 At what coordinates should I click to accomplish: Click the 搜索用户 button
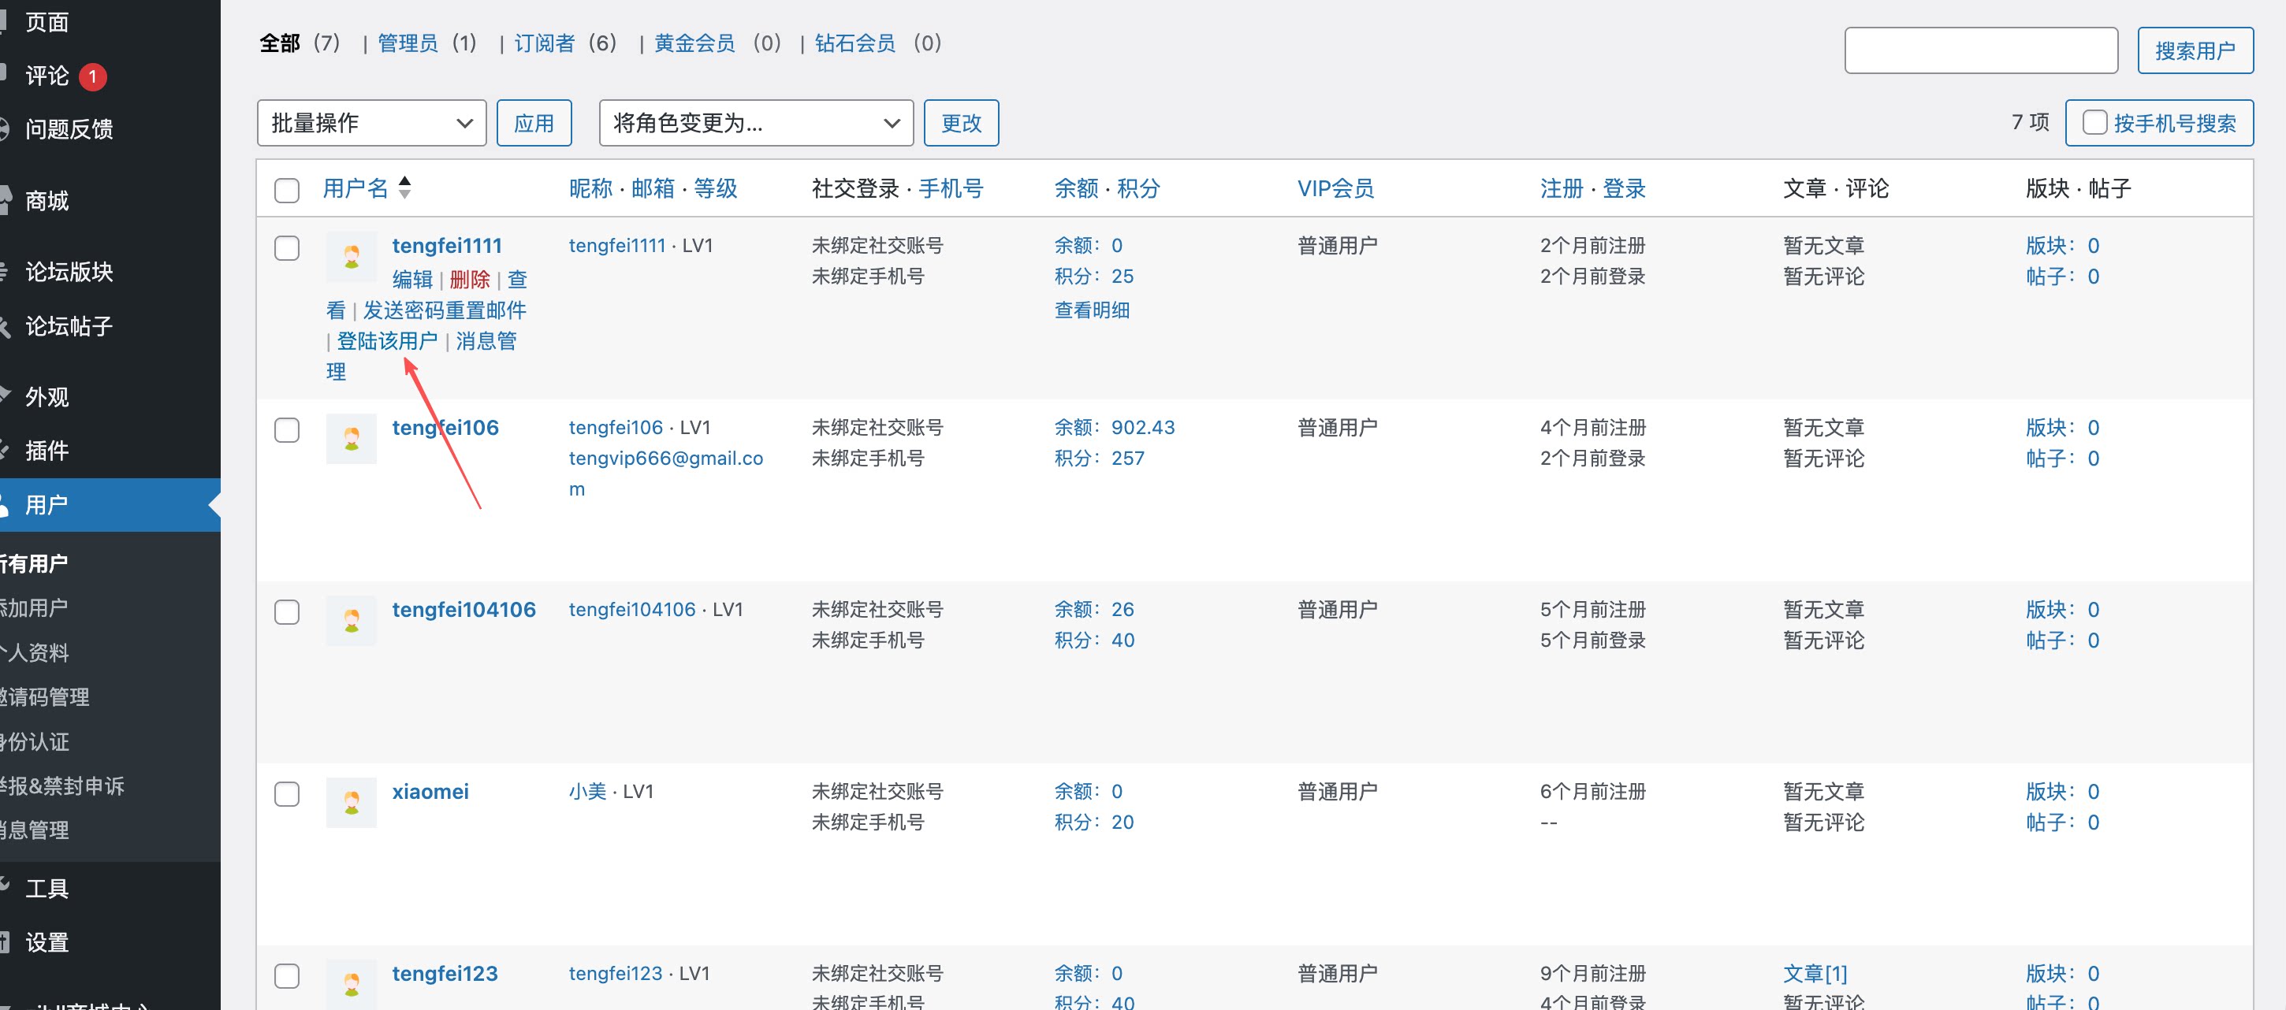[2195, 50]
